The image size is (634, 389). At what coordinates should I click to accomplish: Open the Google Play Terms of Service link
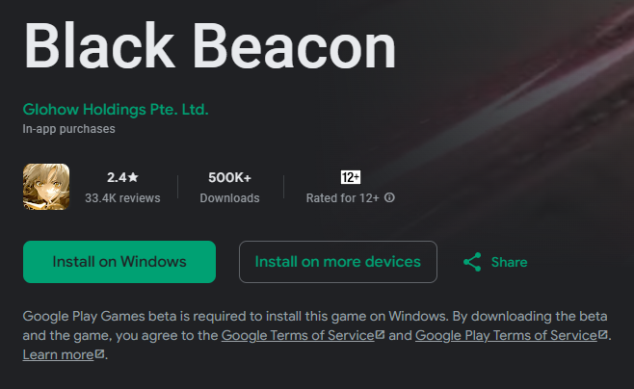[x=506, y=335]
